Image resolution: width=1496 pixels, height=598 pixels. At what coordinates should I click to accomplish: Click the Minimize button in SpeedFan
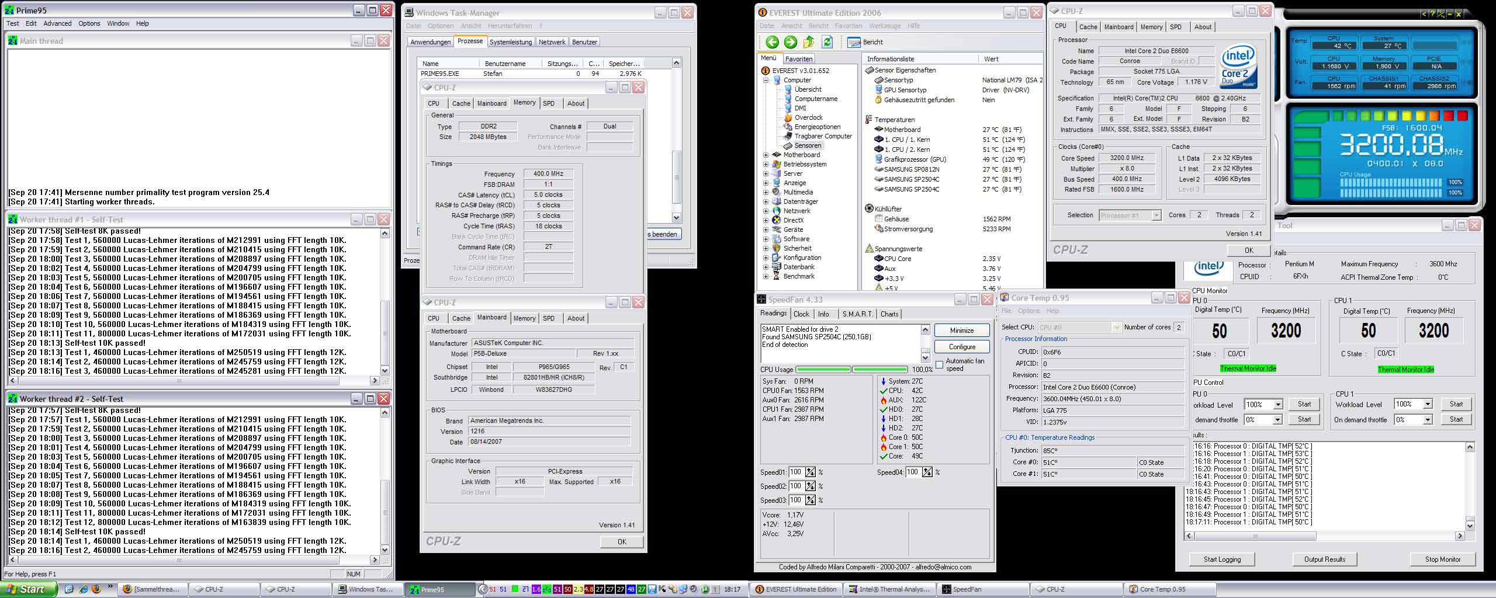tap(962, 331)
